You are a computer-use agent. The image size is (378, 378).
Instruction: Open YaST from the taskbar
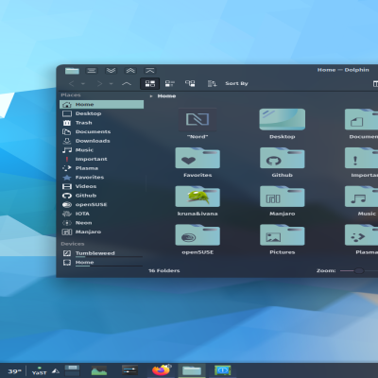point(39,371)
